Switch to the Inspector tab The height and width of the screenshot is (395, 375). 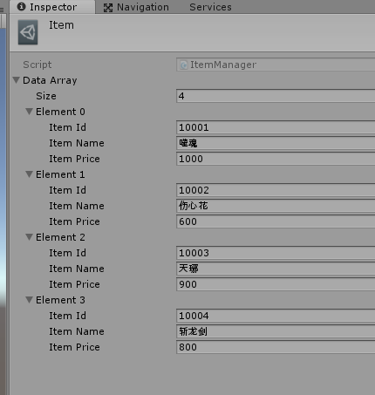pos(52,7)
